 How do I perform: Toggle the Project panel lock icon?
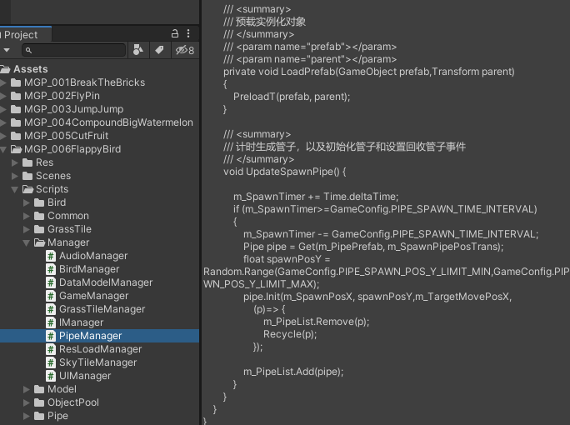(175, 34)
